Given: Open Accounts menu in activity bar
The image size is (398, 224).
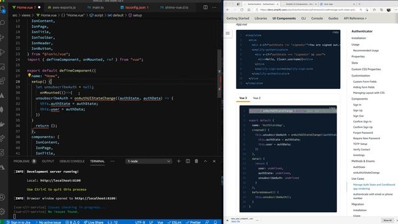Looking at the screenshot, I should click(2, 197).
